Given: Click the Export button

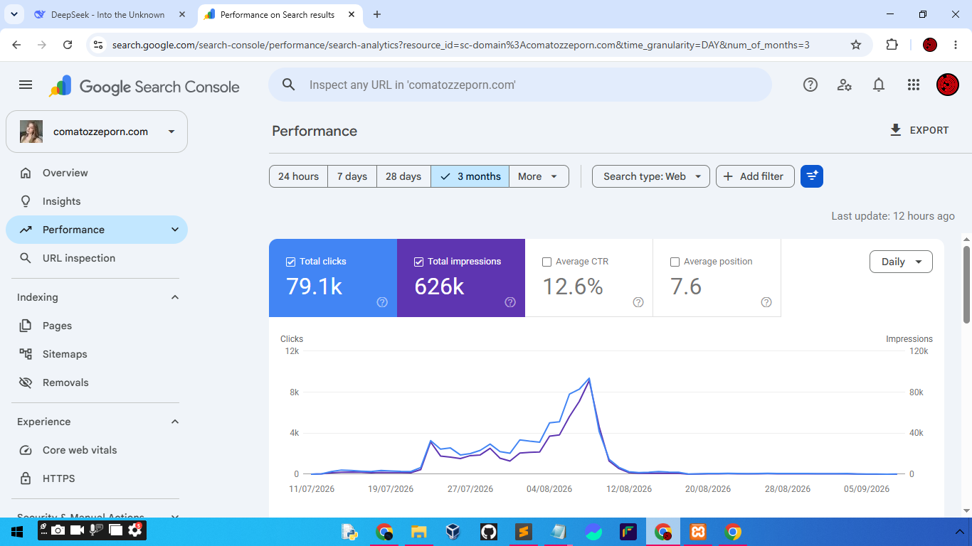Looking at the screenshot, I should [919, 130].
